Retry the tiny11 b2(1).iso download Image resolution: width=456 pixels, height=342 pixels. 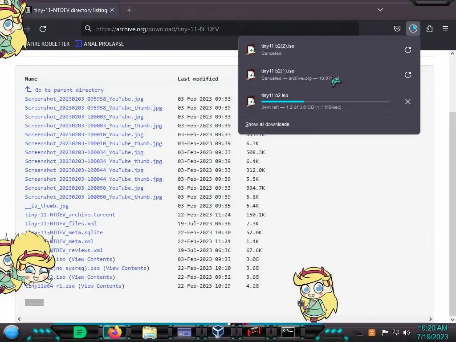[x=408, y=75]
